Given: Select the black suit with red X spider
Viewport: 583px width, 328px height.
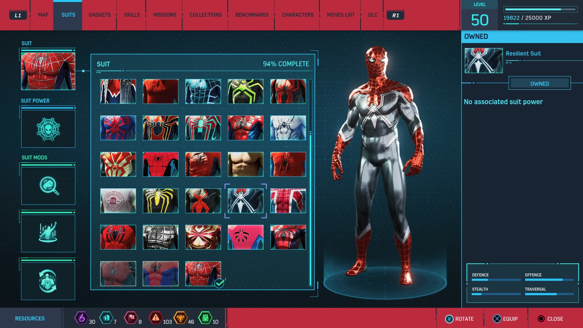Looking at the screenshot, I should [203, 201].
